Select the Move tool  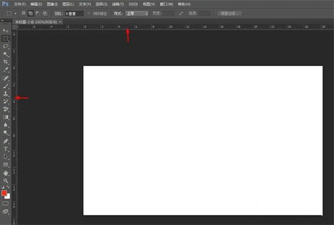click(x=5, y=31)
